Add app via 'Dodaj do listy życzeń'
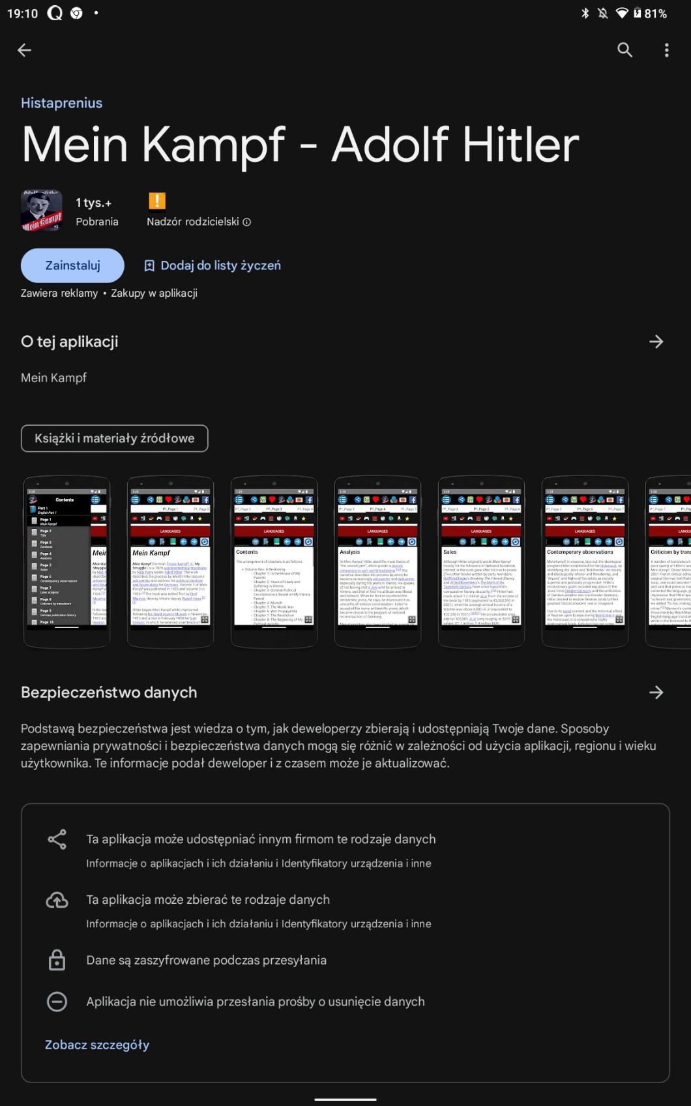The width and height of the screenshot is (691, 1106). pyautogui.click(x=212, y=265)
